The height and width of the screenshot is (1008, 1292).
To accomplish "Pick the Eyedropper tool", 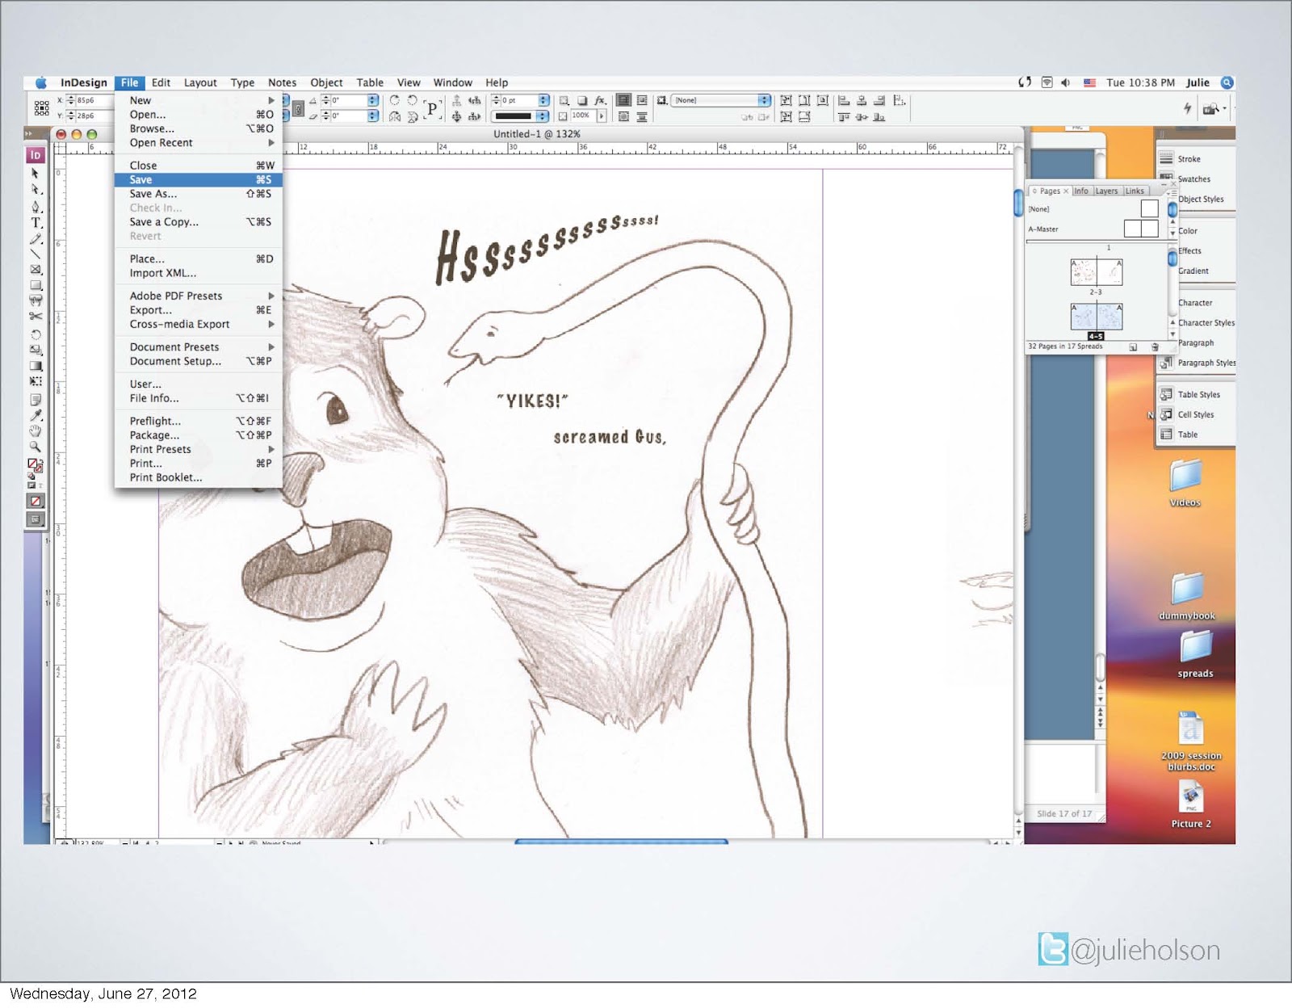I will [36, 415].
